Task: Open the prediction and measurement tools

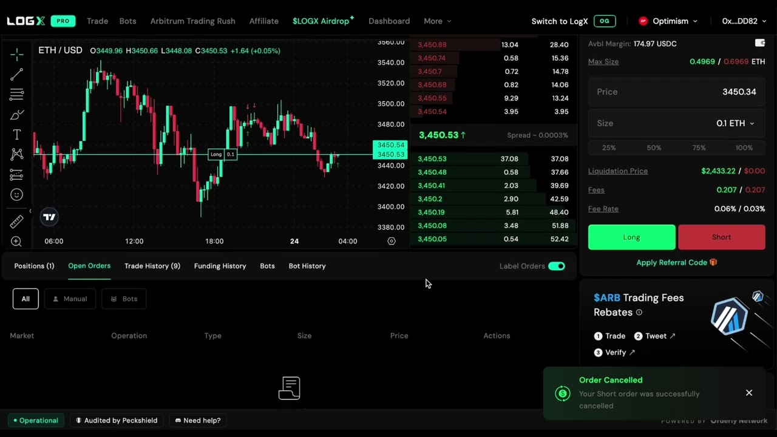Action: coord(16,175)
